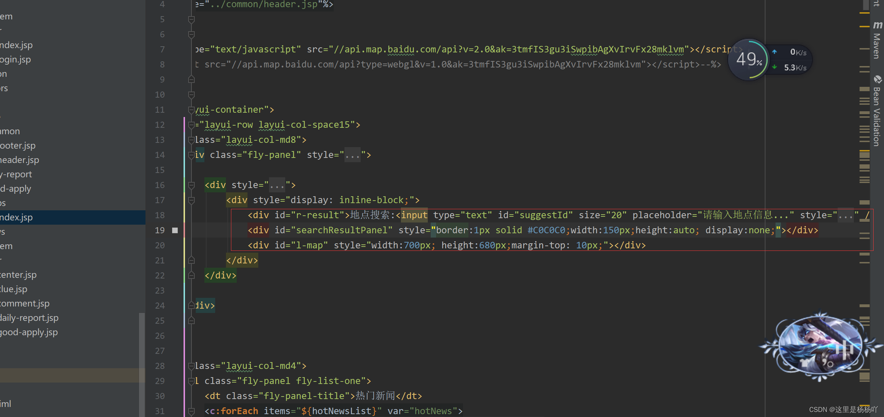The height and width of the screenshot is (417, 884).
Task: Click the topmost yellow warning stripe marker
Action: coord(864,13)
